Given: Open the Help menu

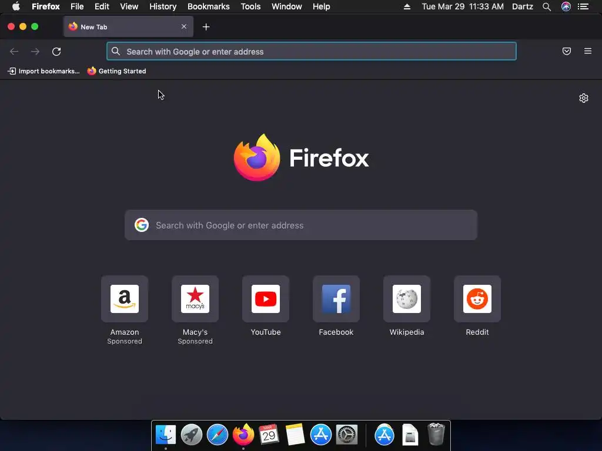Looking at the screenshot, I should point(322,6).
